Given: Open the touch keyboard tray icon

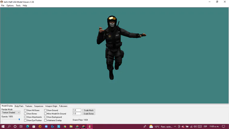Looking at the screenshot, I should 200,127.
